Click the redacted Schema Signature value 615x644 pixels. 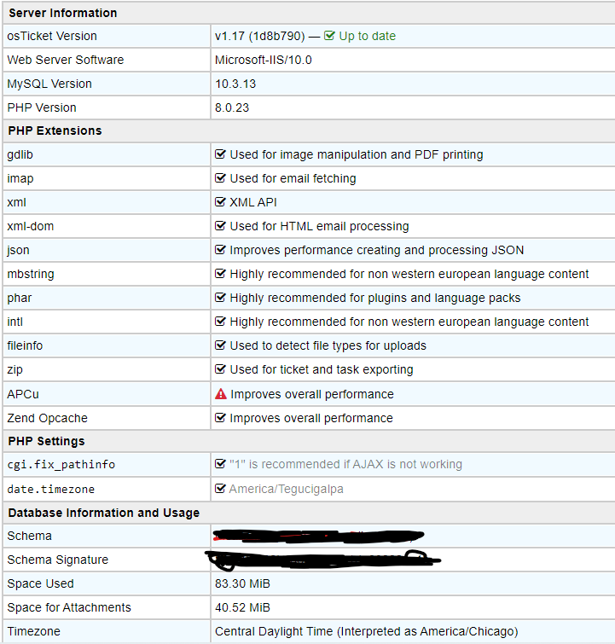[x=322, y=560]
